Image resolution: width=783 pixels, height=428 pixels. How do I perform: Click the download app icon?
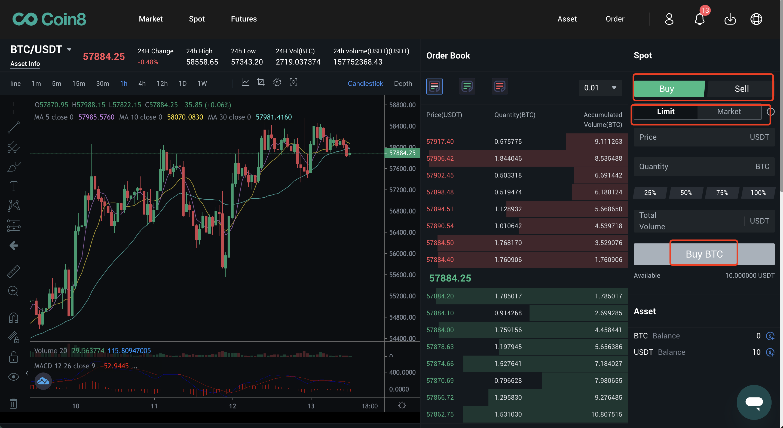[730, 19]
